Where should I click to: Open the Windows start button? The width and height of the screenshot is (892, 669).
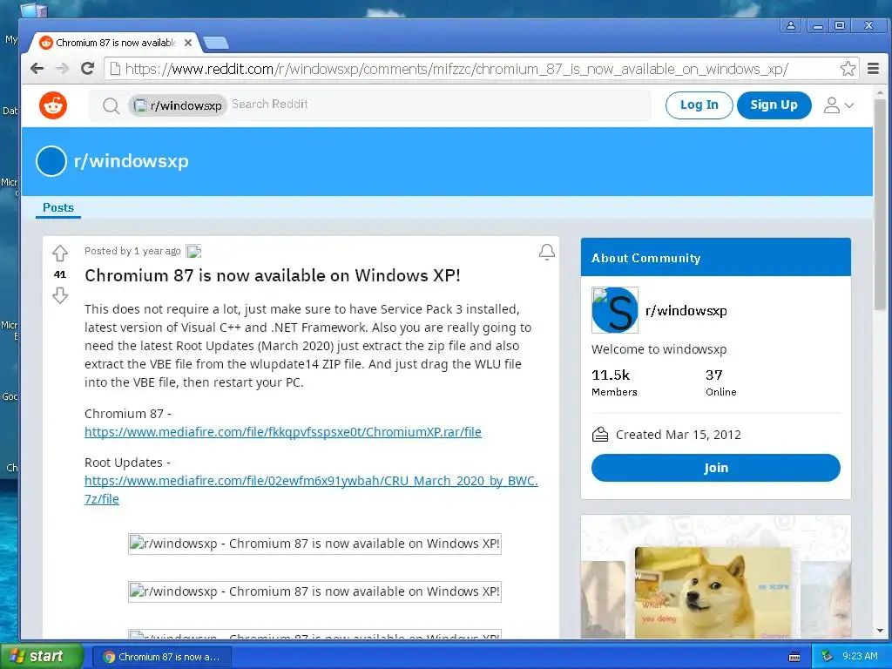pos(40,656)
